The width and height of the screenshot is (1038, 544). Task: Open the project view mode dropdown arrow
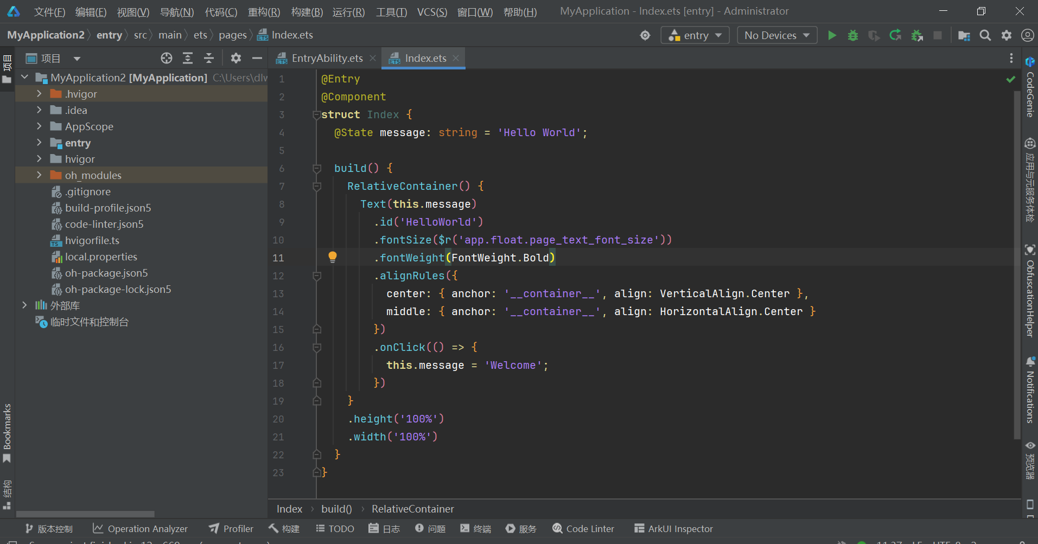coord(77,59)
